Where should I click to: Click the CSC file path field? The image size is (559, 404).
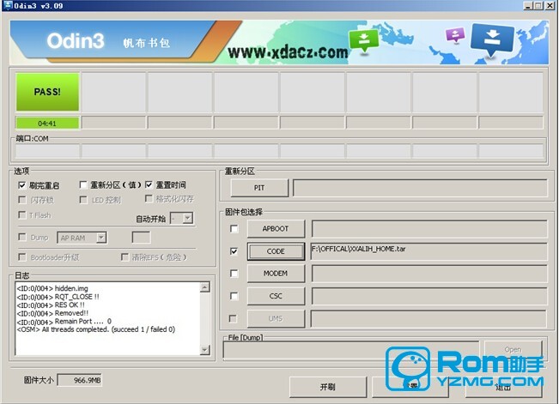pyautogui.click(x=429, y=296)
